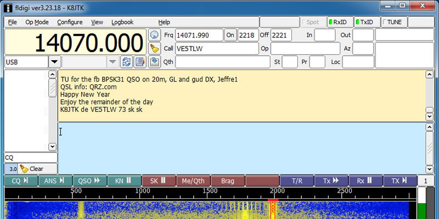Click the save QSO icon beside Qth
Screen dimensions: 439x219
(x=154, y=61)
